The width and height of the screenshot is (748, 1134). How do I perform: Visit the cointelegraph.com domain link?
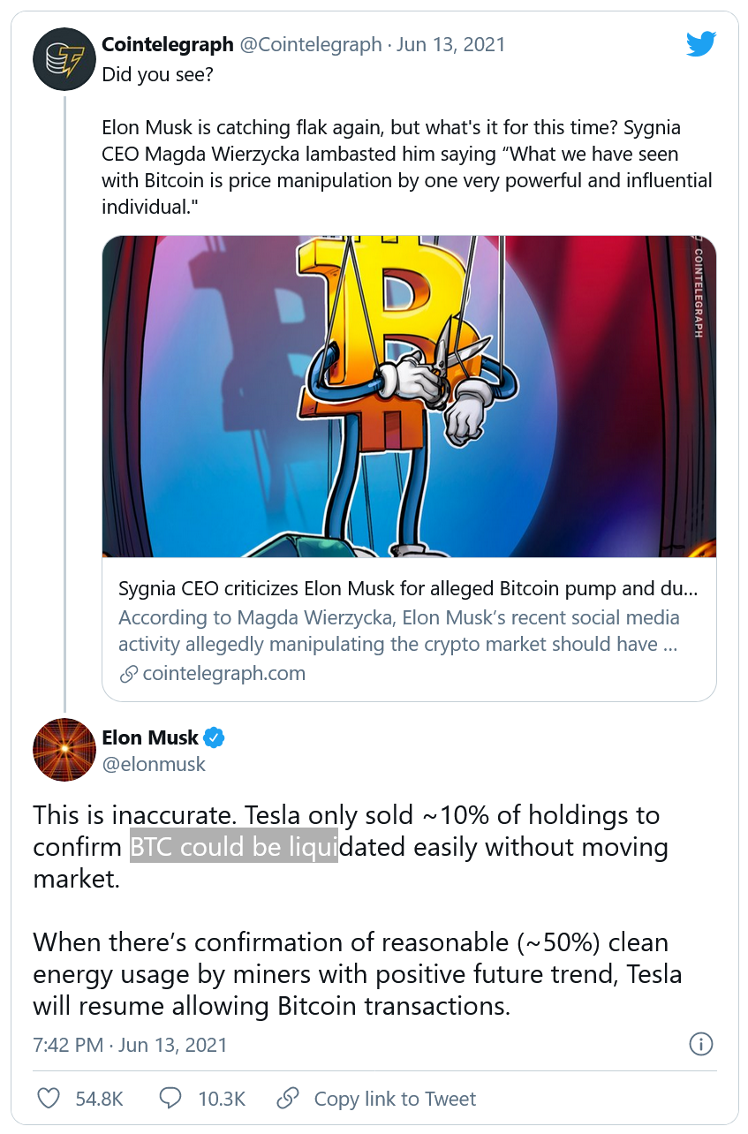pos(223,674)
